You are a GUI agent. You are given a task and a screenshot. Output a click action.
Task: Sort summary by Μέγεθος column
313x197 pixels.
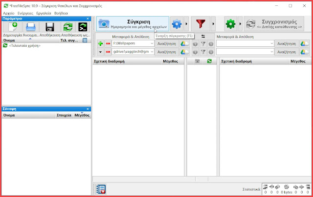click(x=82, y=115)
